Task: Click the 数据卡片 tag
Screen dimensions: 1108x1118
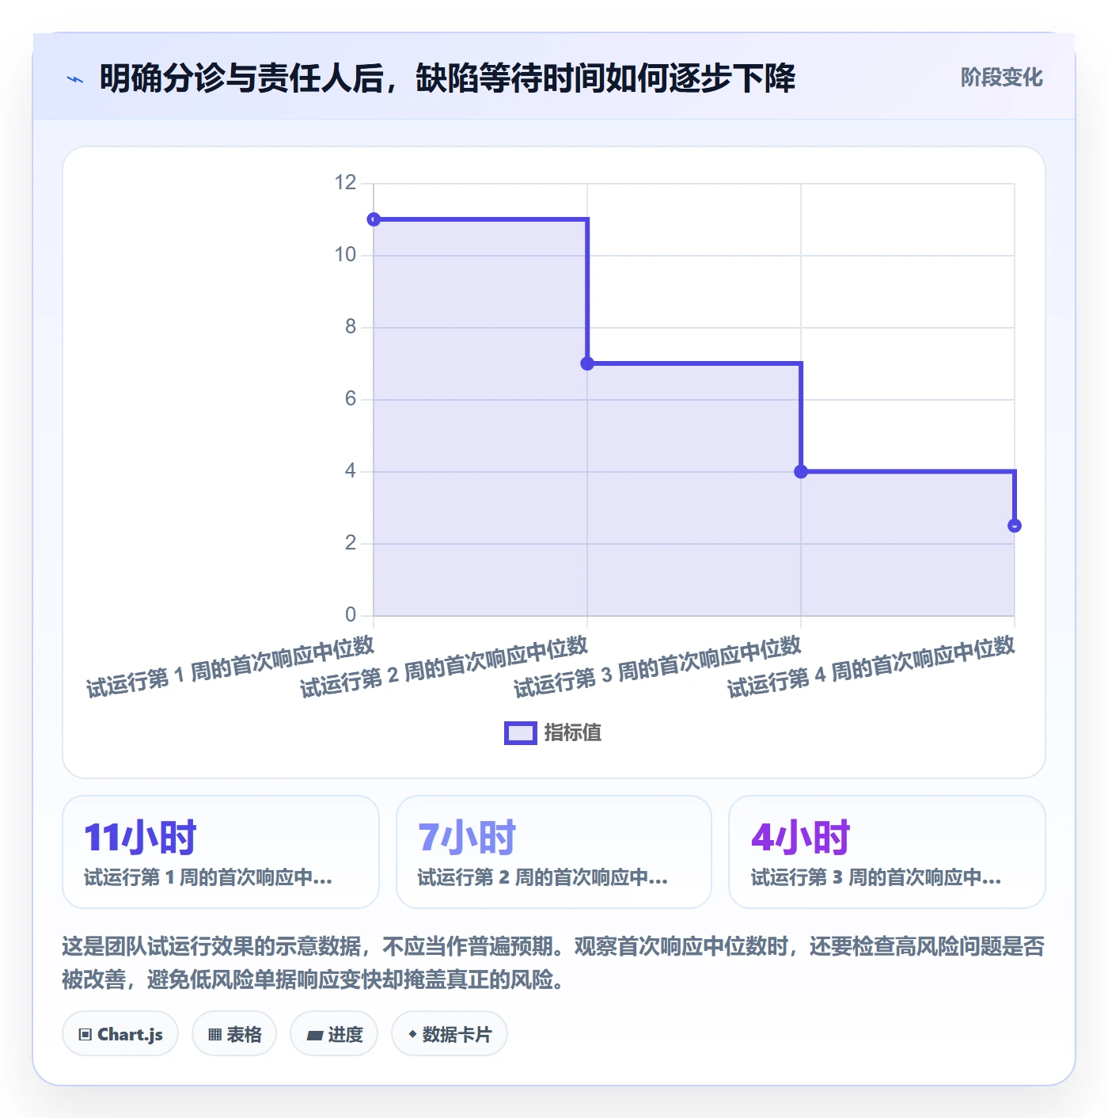Action: [x=450, y=1034]
